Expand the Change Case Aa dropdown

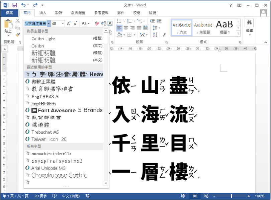point(86,23)
